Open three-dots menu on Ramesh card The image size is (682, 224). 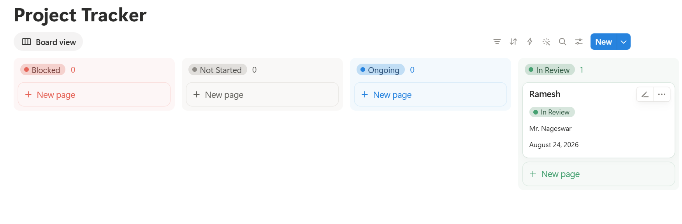(662, 94)
